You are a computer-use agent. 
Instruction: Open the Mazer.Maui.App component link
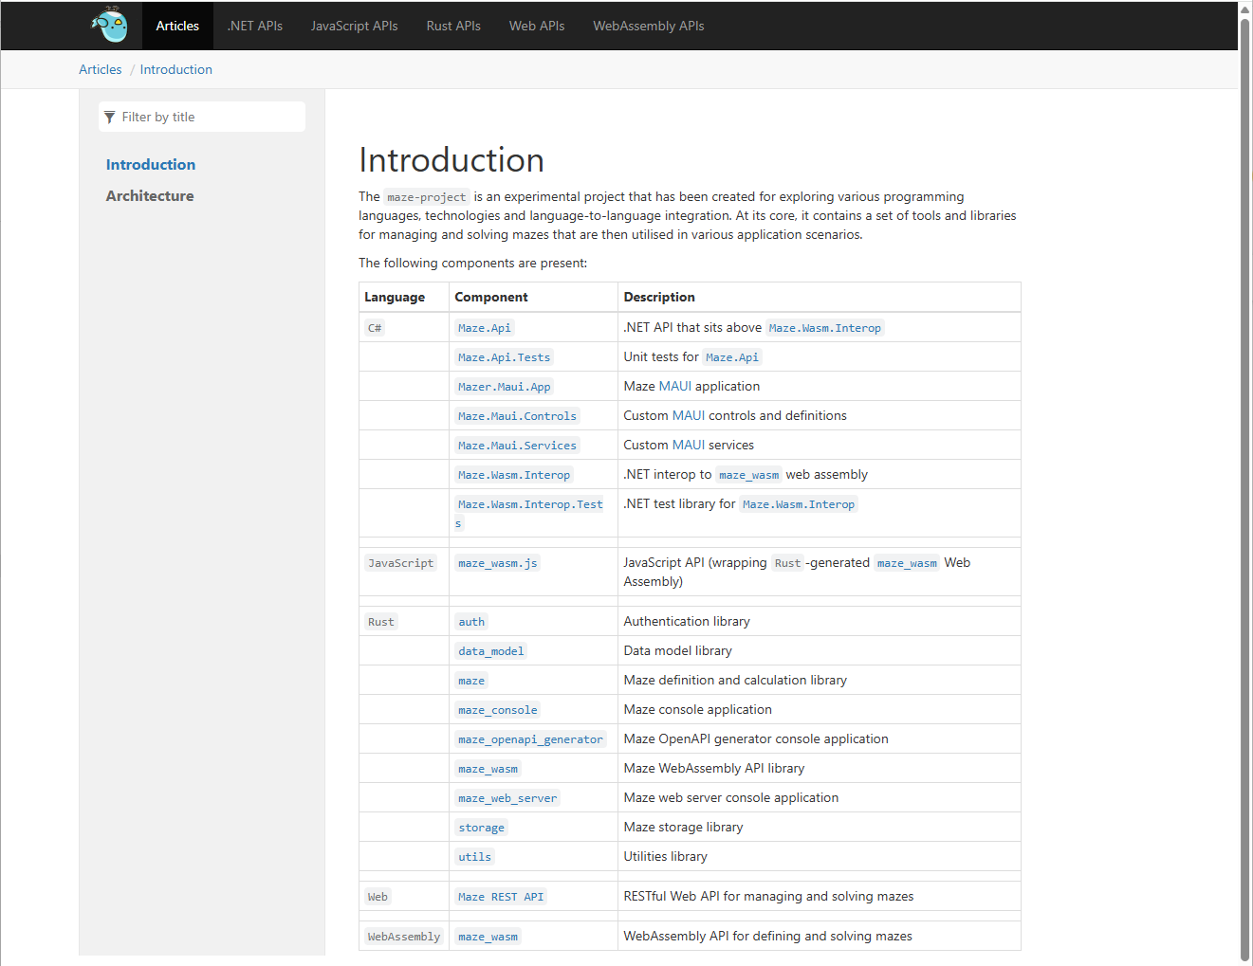coord(504,387)
